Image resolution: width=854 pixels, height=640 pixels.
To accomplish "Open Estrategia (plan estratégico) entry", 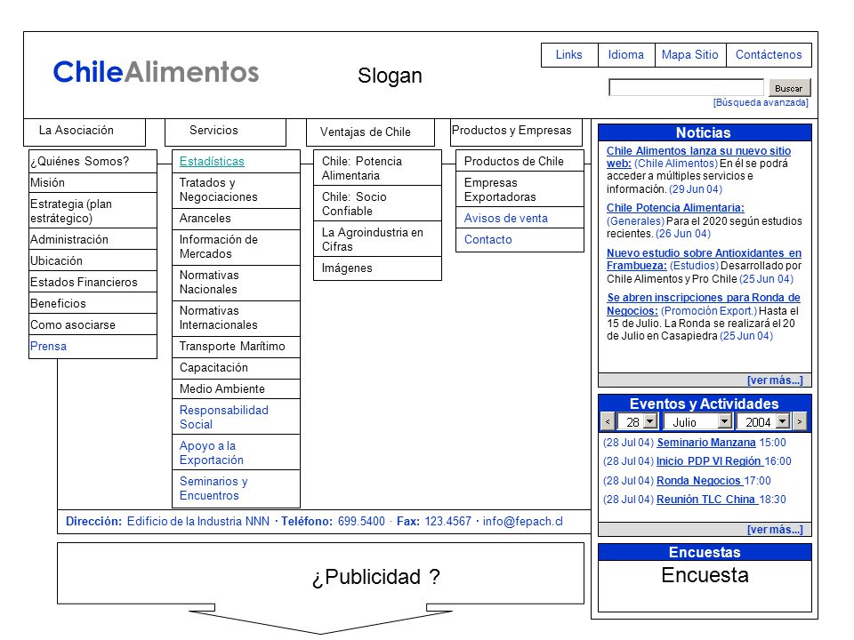I will coord(93,212).
